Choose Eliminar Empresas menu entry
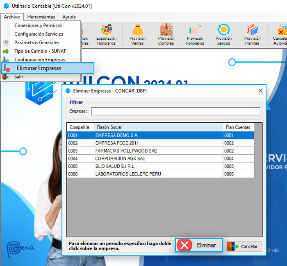Screen dimensions: 287x266 click(x=48, y=68)
